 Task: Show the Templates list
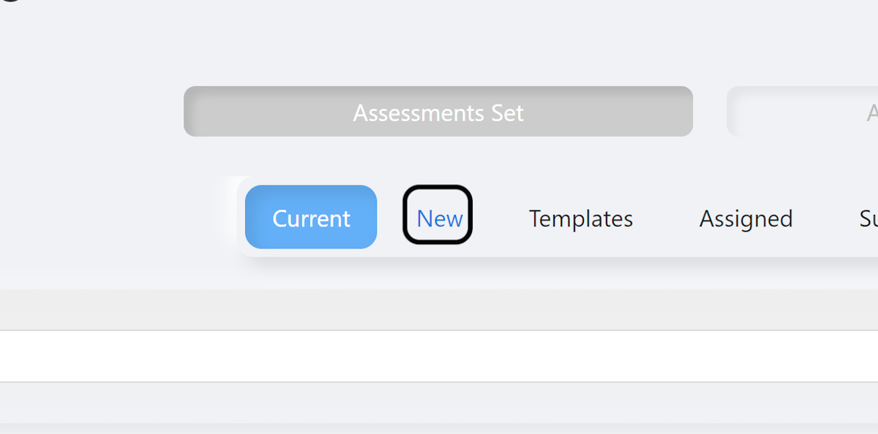click(581, 218)
